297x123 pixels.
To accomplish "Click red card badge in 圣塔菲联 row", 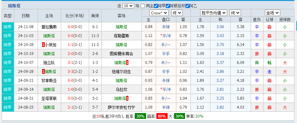I will click(x=127, y=98).
